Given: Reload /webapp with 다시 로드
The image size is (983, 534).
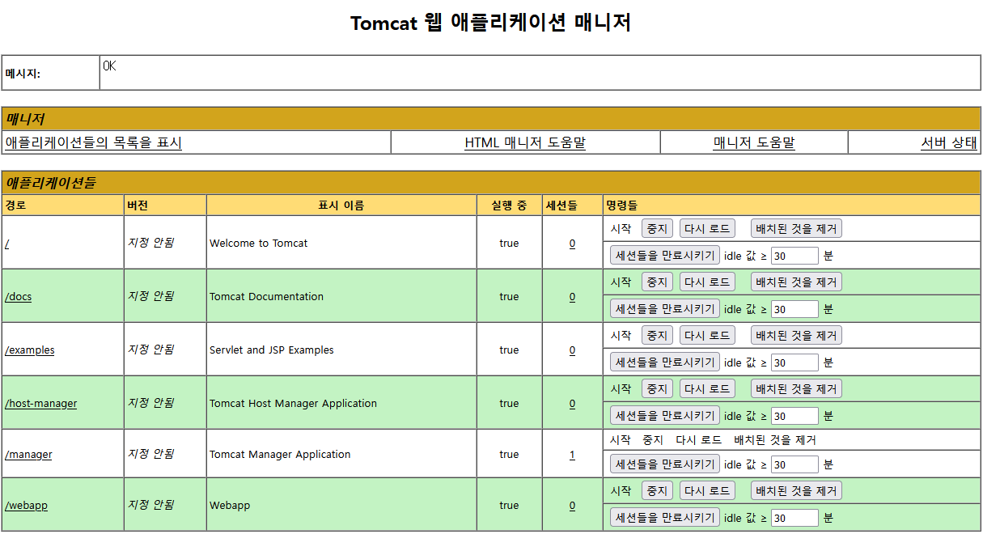Looking at the screenshot, I should (708, 491).
